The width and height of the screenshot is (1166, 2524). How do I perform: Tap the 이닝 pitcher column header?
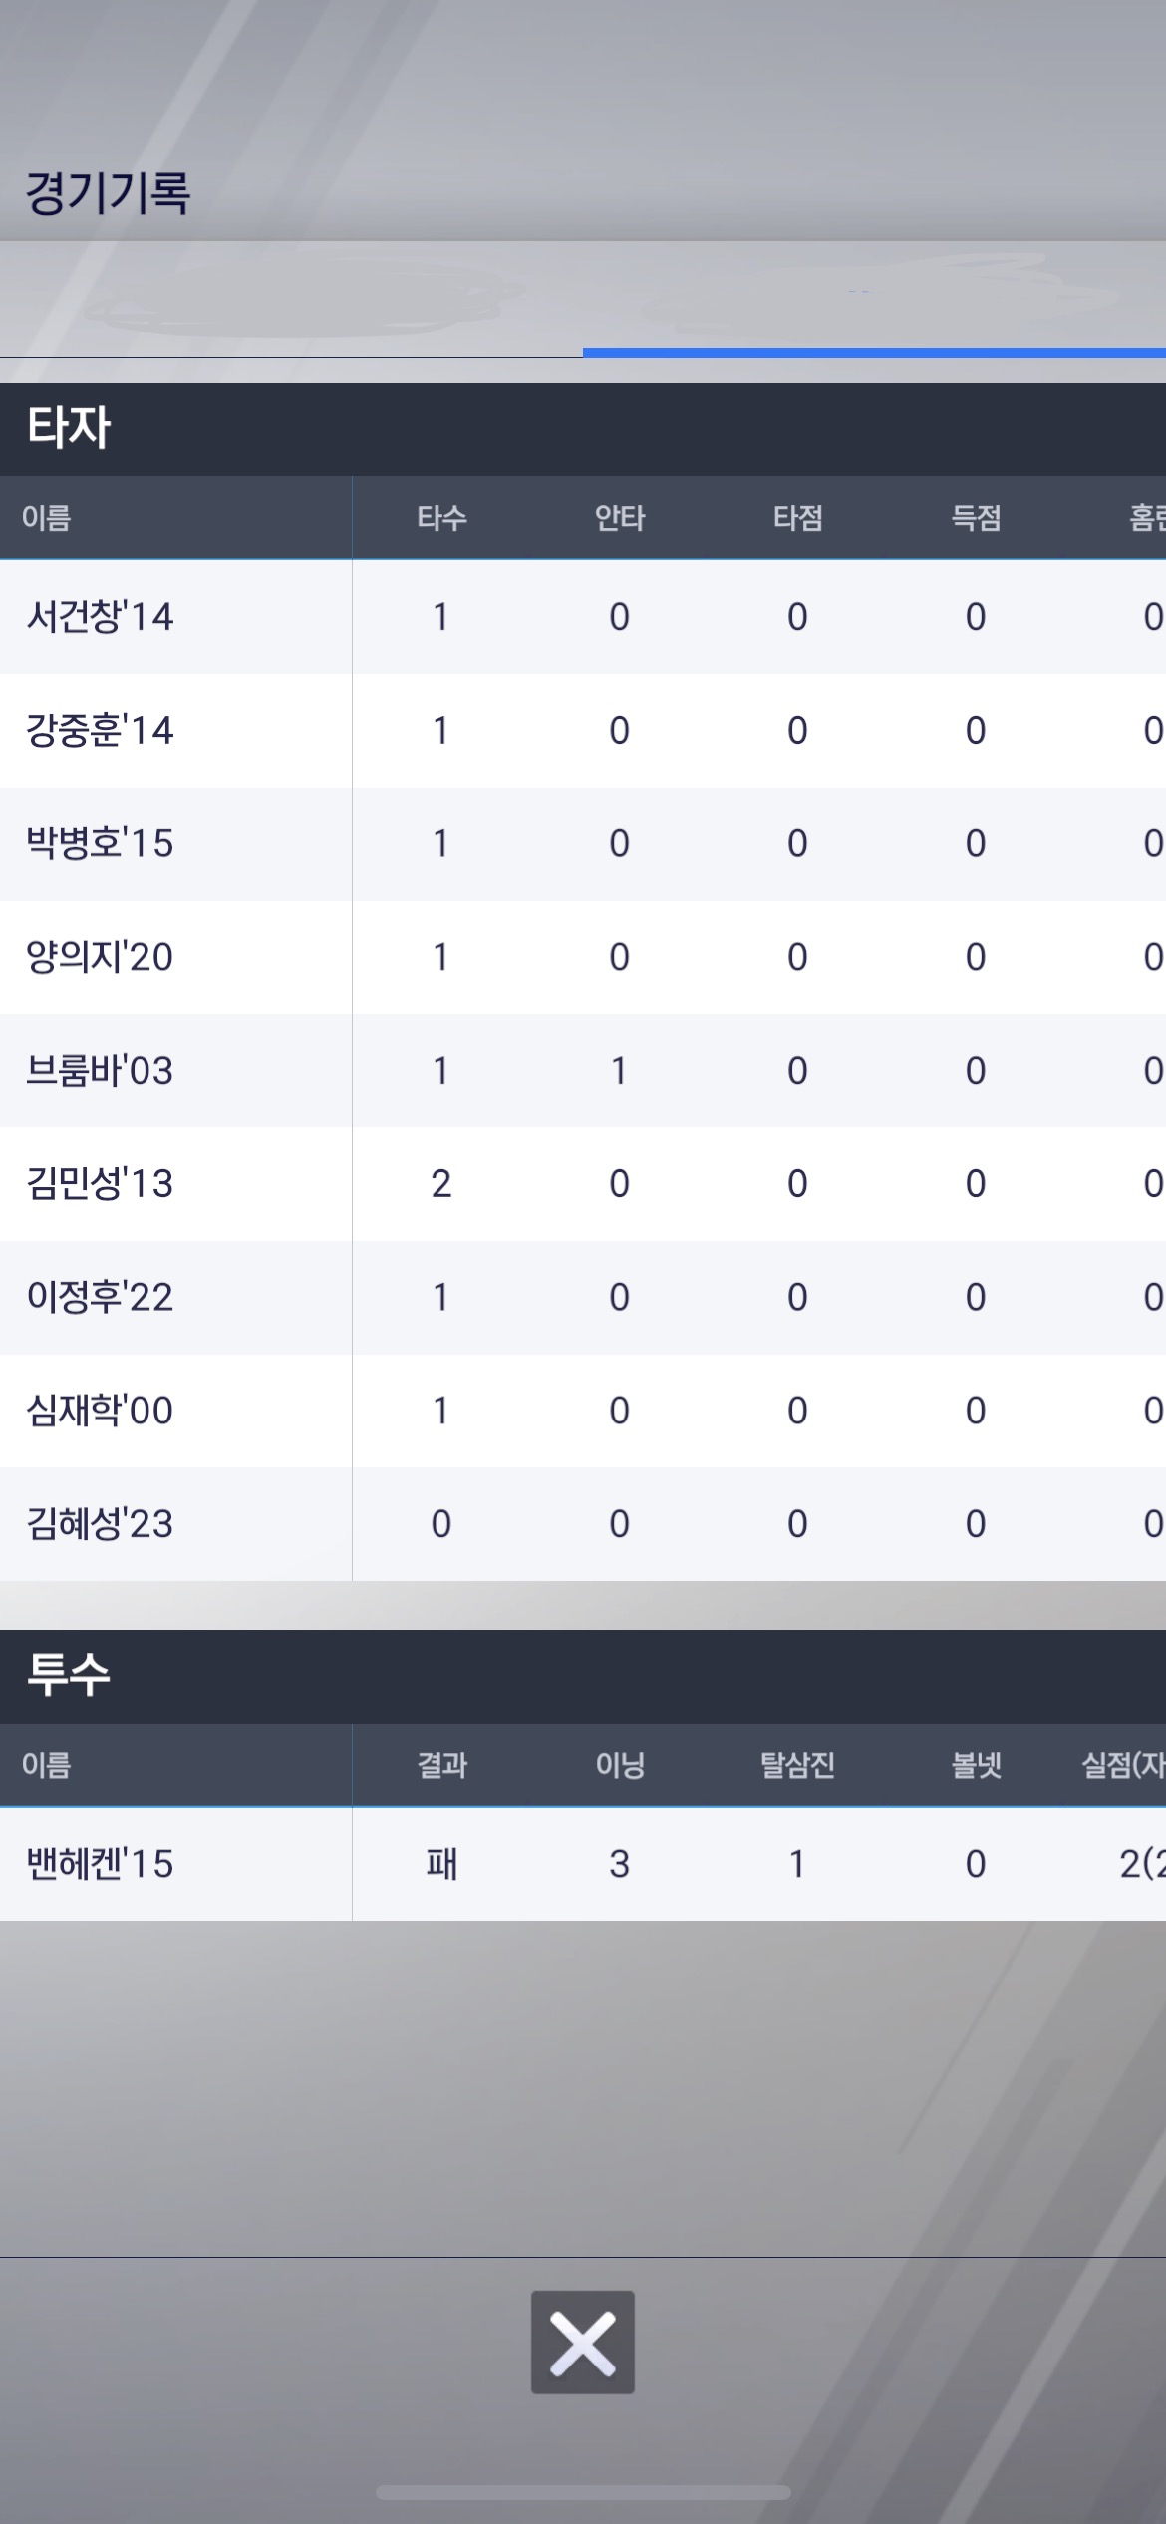click(x=619, y=1765)
